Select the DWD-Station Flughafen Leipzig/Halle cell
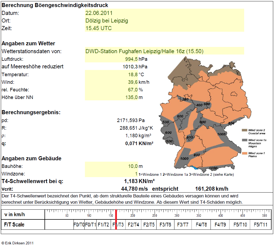This screenshot has width=274, height=246. [164, 51]
